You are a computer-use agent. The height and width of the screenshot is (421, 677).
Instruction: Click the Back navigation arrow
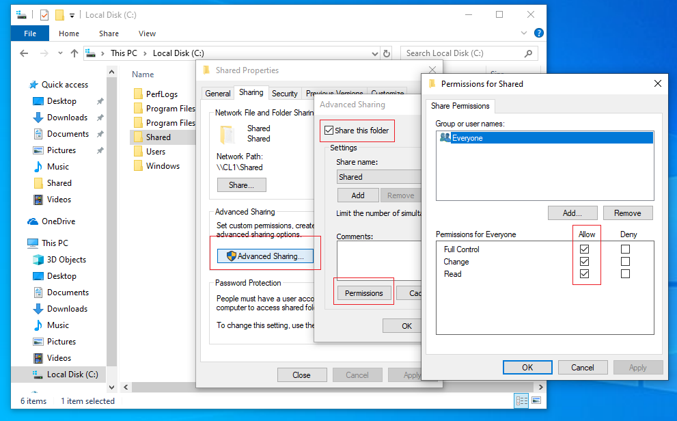(24, 53)
